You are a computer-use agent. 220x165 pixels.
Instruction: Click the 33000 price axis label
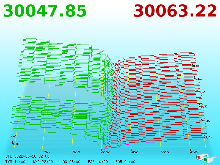pyautogui.click(x=194, y=152)
